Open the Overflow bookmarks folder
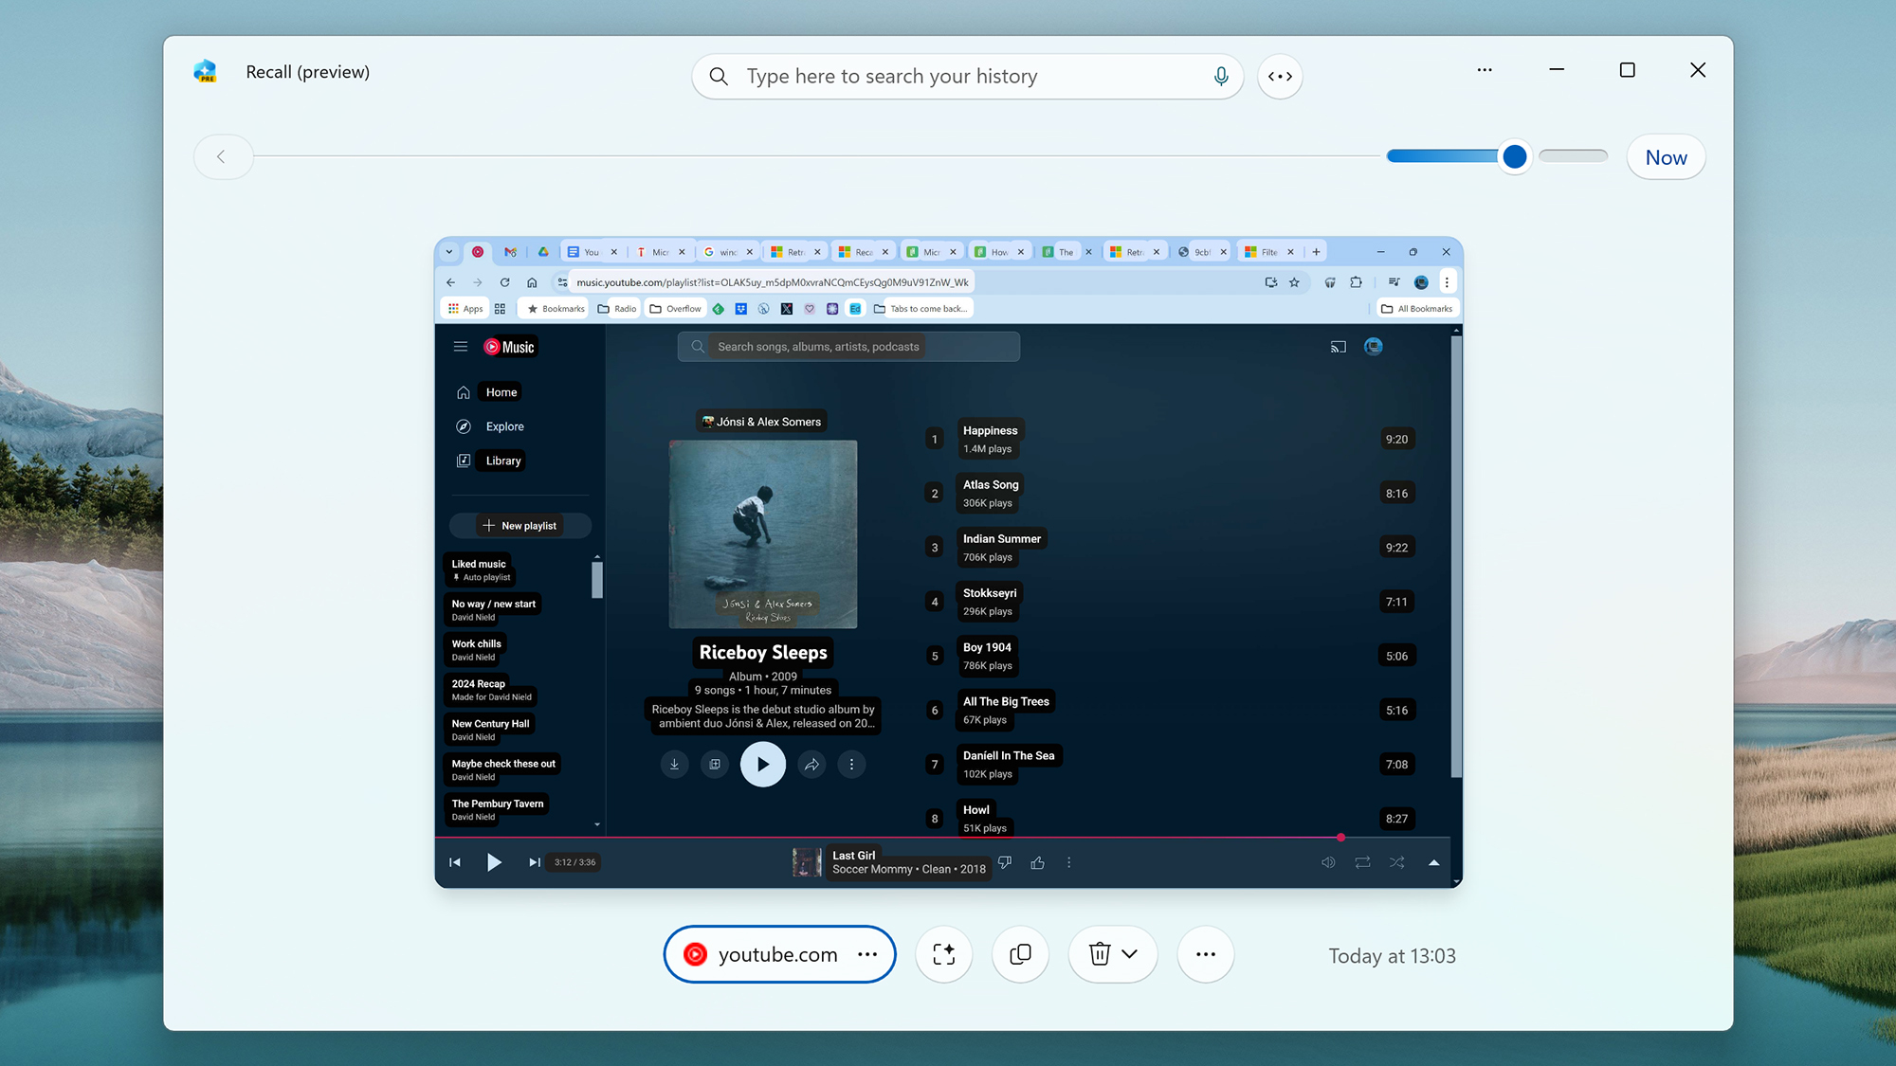Image resolution: width=1896 pixels, height=1066 pixels. (675, 309)
